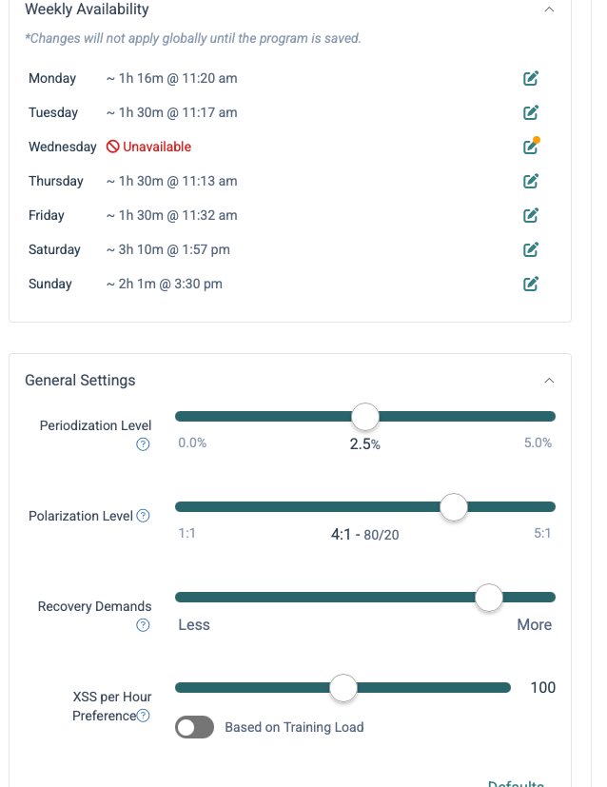Edit Friday availability
Viewport: 607px width, 787px height.
tap(531, 215)
